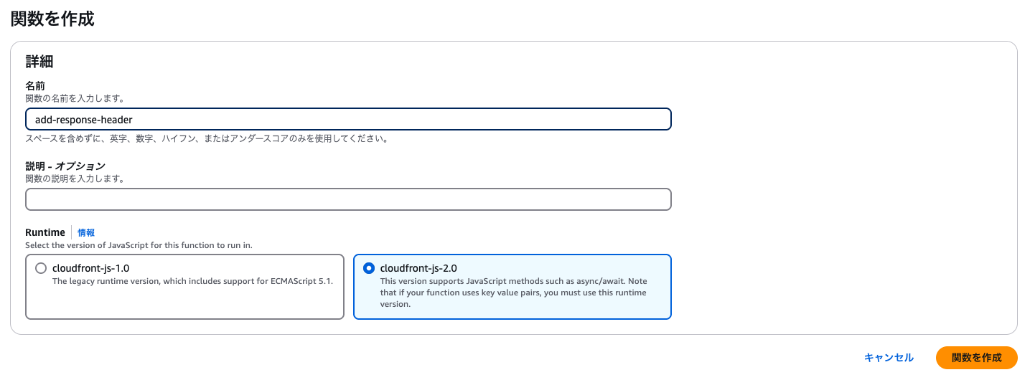Image resolution: width=1030 pixels, height=385 pixels.
Task: Click the キャンセル link
Action: (x=889, y=358)
